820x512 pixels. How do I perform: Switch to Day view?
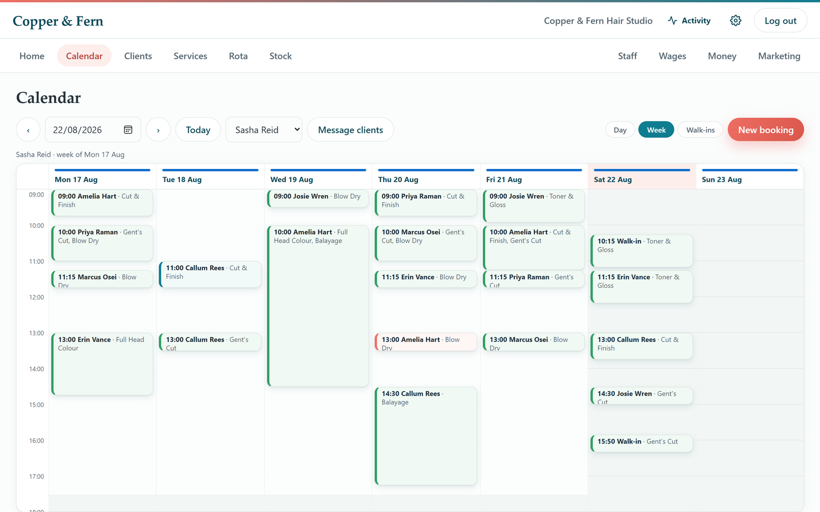pos(620,130)
